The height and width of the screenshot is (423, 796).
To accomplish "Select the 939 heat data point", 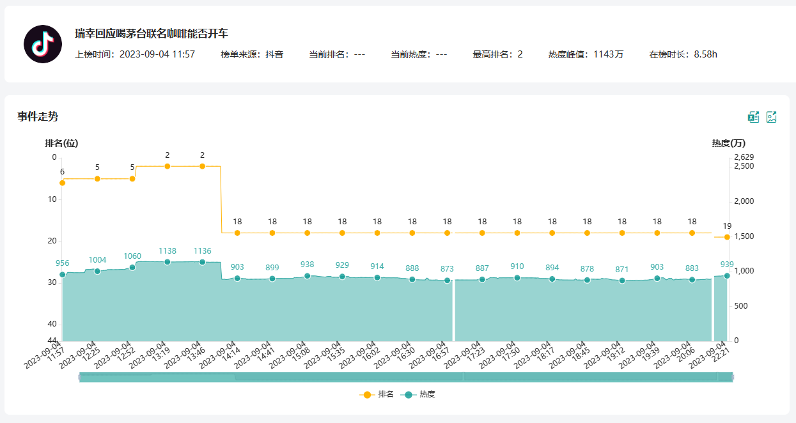I will pos(727,276).
